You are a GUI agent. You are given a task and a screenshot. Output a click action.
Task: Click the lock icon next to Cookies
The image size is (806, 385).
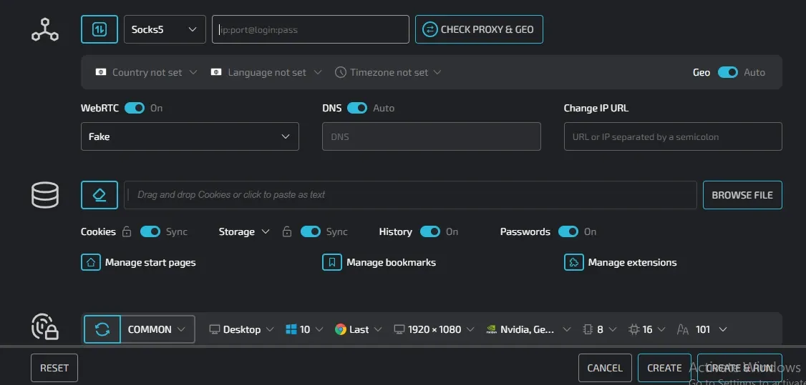point(127,232)
